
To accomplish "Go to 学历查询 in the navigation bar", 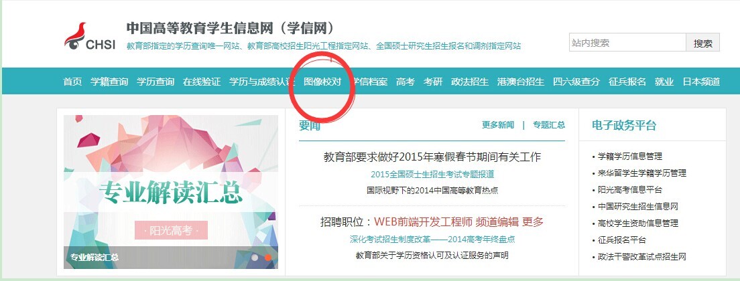I will coord(156,82).
